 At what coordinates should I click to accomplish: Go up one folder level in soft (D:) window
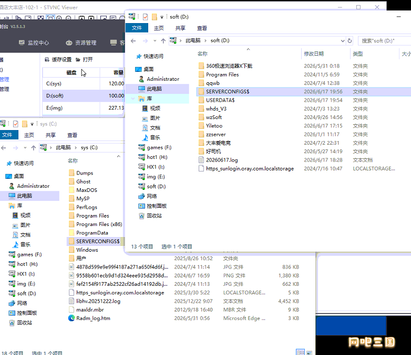(x=163, y=41)
